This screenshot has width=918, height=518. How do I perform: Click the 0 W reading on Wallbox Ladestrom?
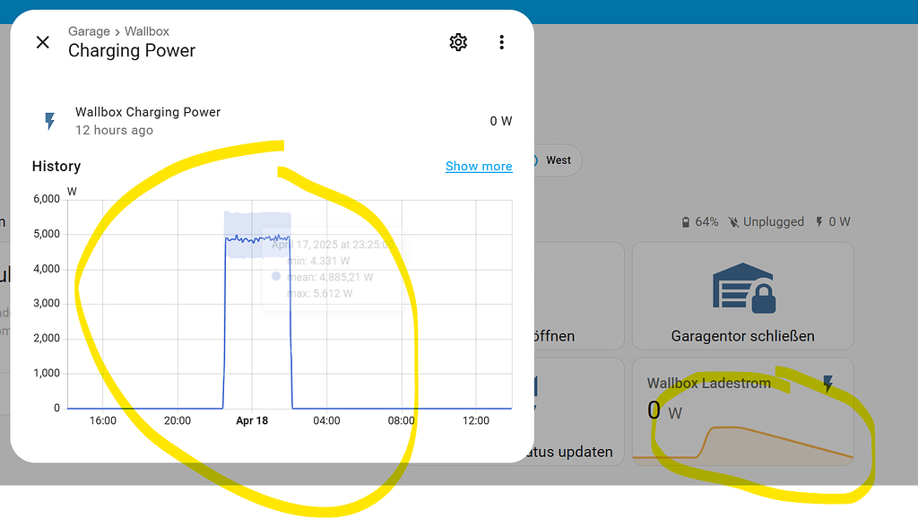(654, 409)
